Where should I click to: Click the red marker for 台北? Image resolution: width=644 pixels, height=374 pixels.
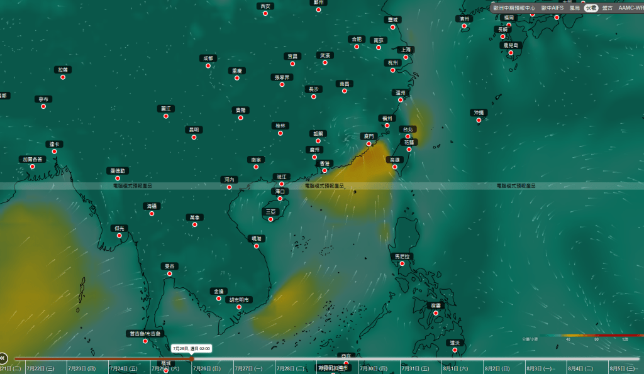408,136
